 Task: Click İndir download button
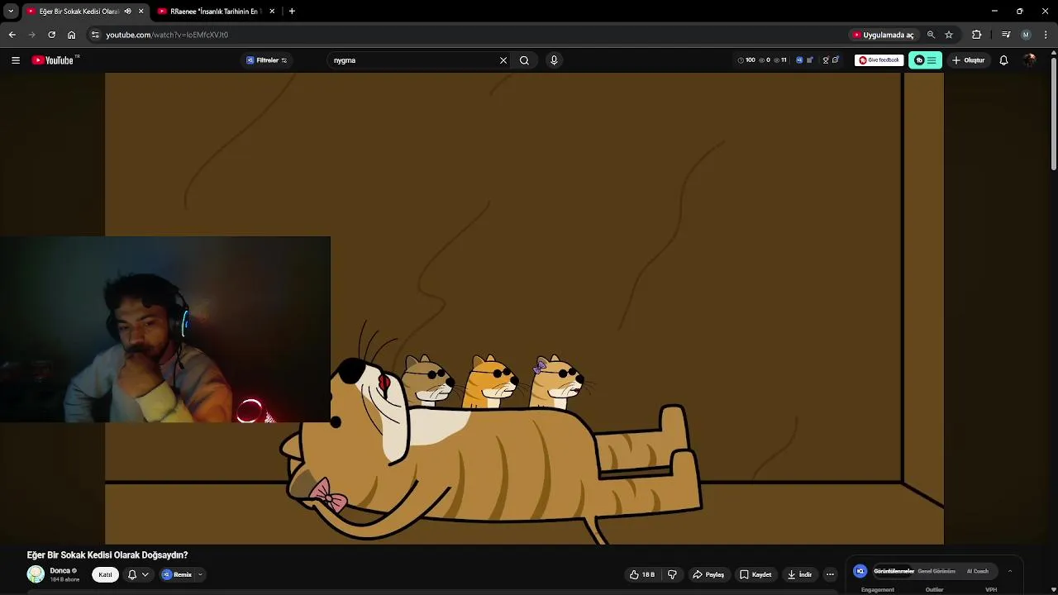coord(799,574)
